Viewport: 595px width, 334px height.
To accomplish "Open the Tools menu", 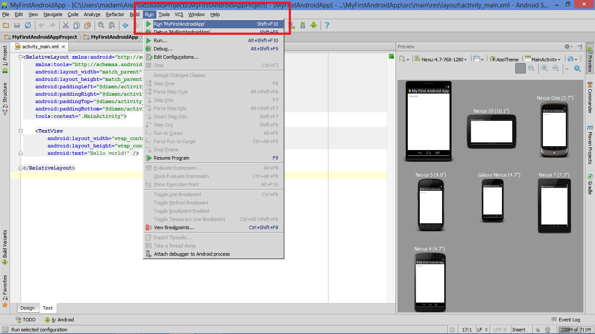I will coord(164,14).
